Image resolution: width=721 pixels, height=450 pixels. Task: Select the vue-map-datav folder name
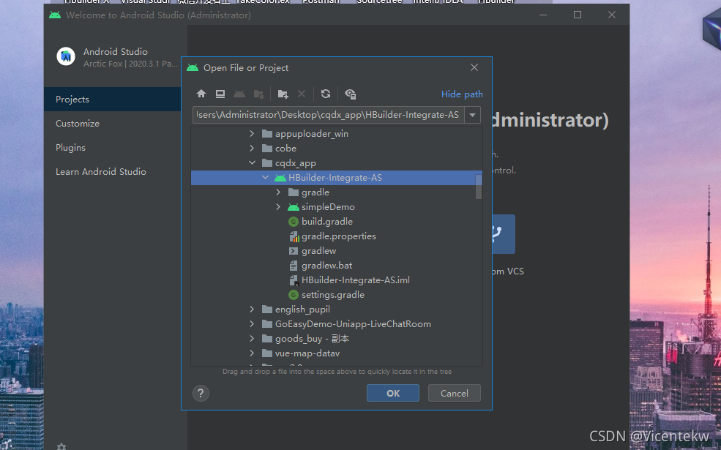(x=307, y=353)
